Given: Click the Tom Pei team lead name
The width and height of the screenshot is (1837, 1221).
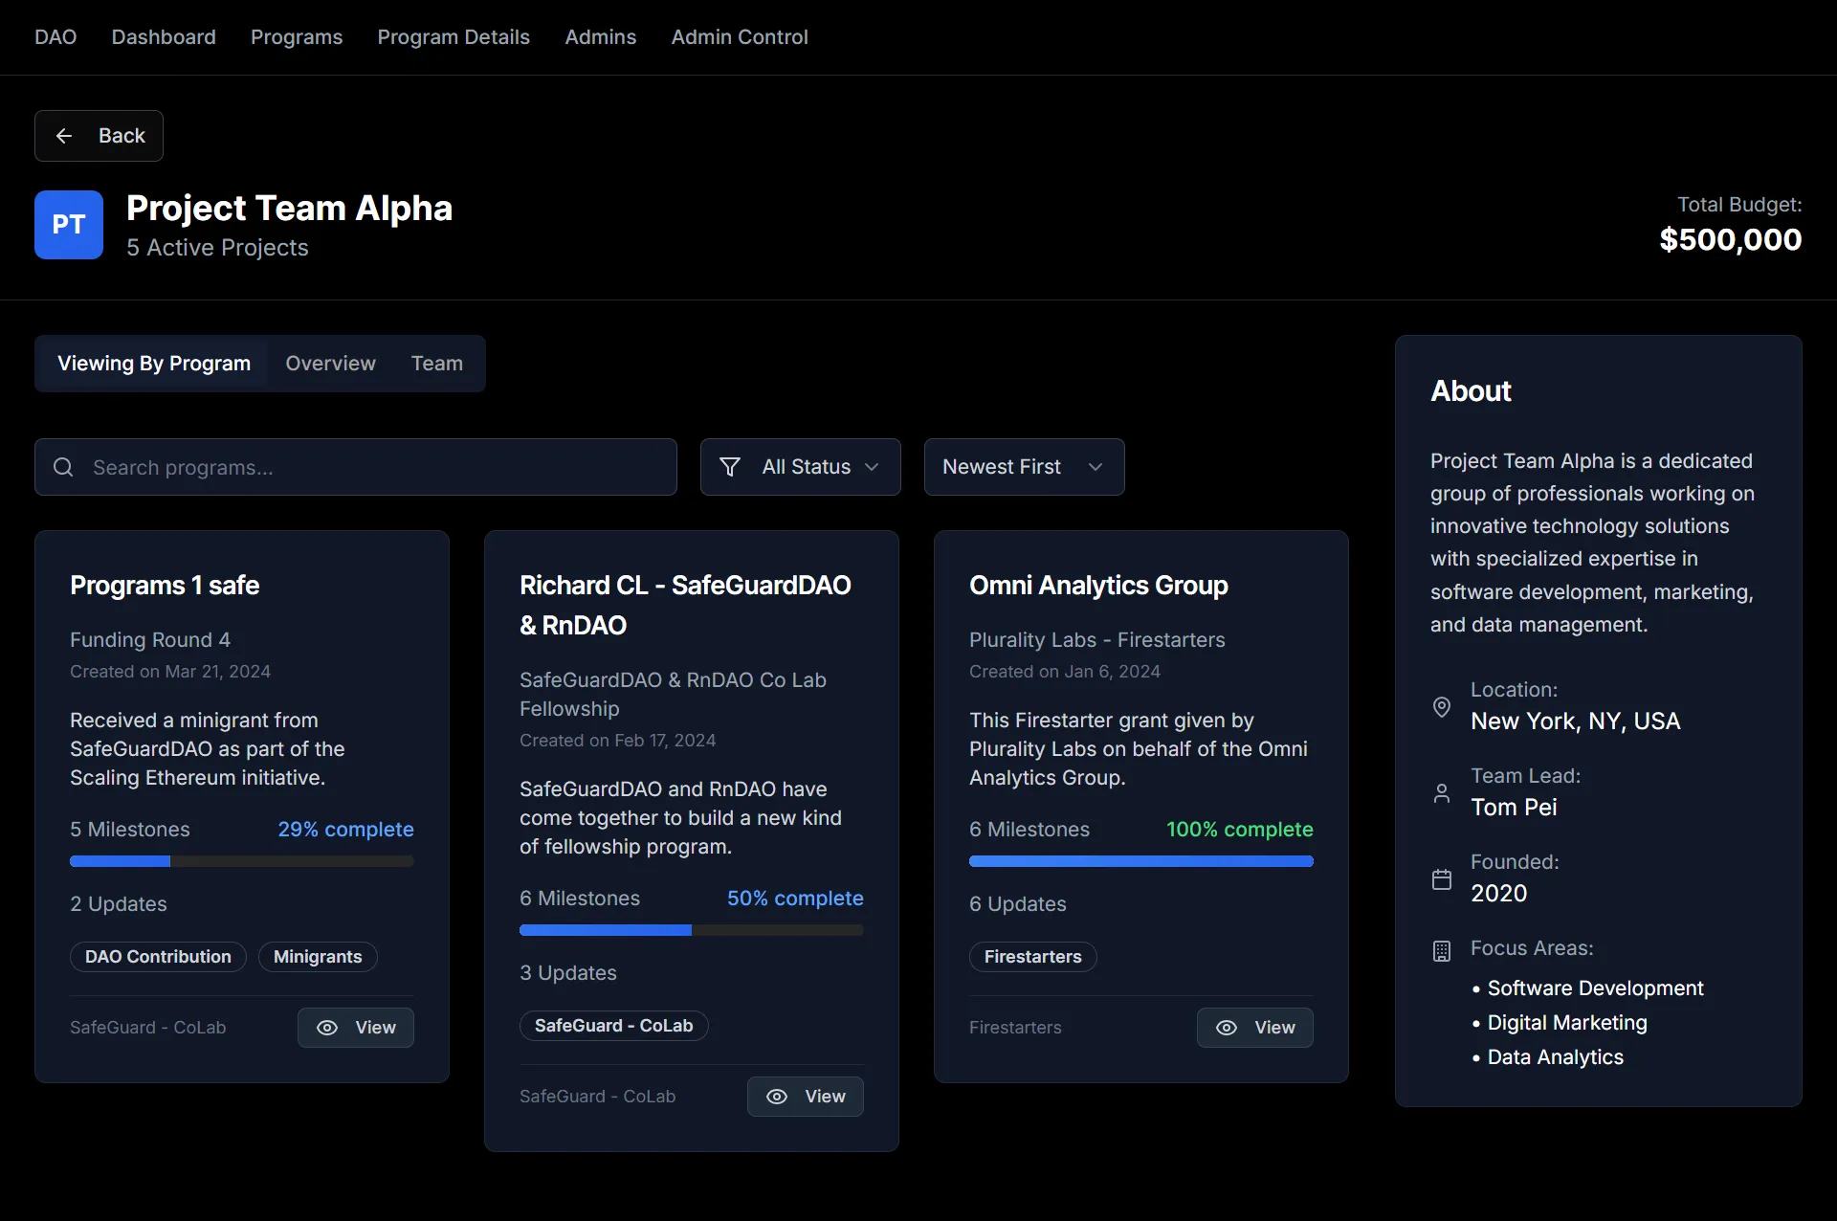Looking at the screenshot, I should [1514, 808].
